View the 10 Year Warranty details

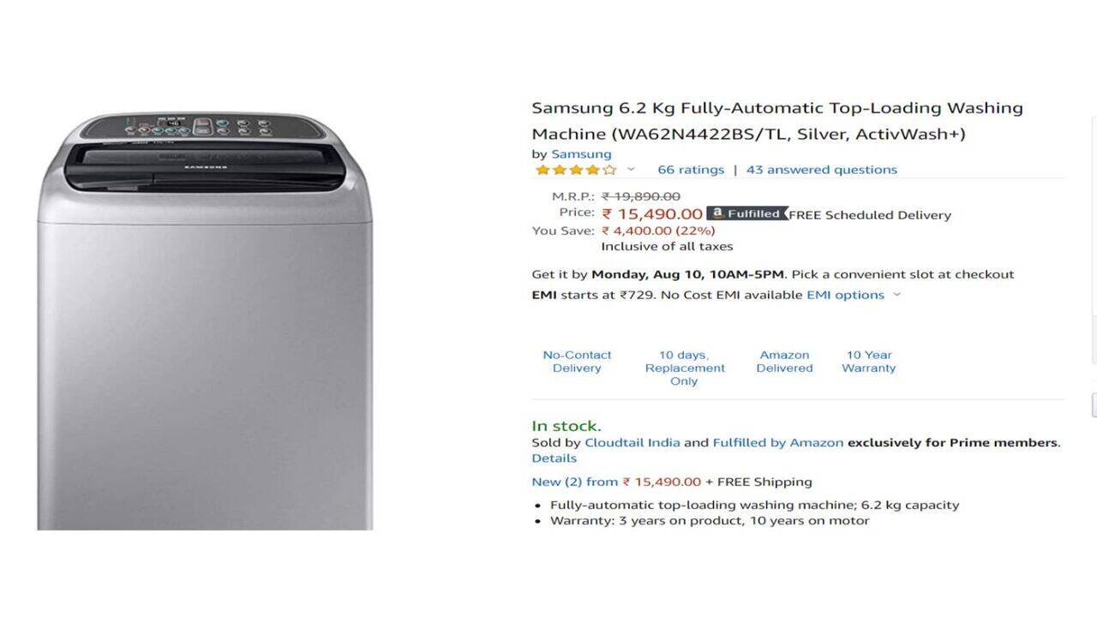[x=869, y=362]
